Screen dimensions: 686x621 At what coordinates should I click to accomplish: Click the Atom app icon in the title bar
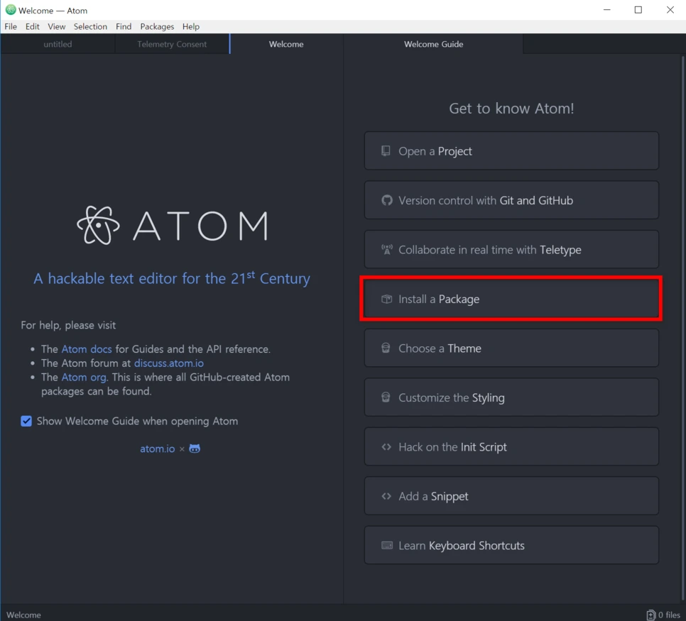pos(11,10)
